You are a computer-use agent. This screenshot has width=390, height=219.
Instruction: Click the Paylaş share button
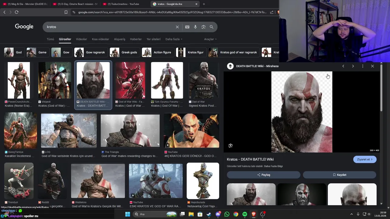(x=264, y=175)
